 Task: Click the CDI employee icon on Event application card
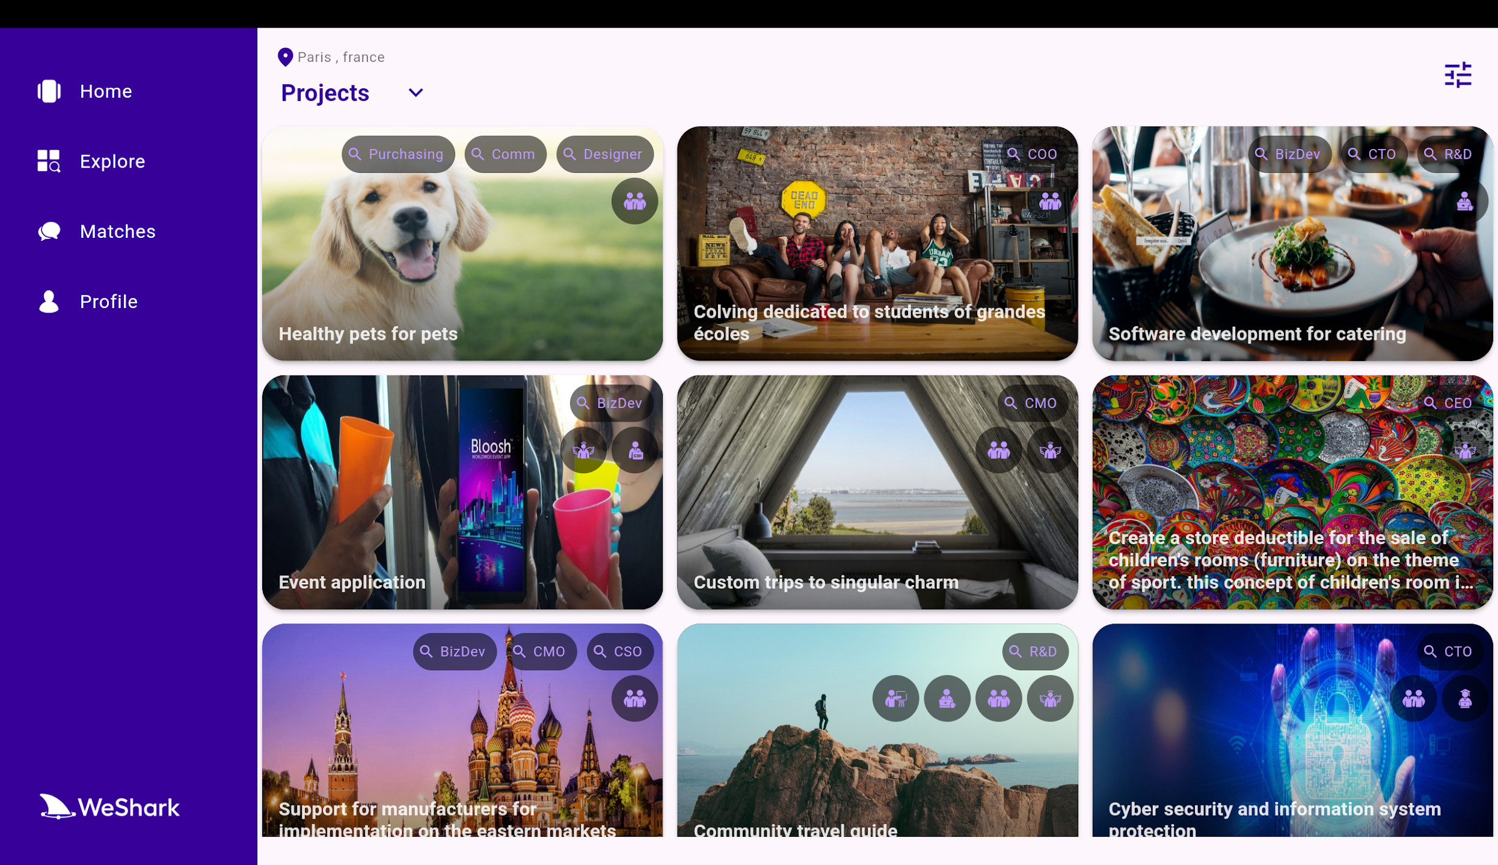[x=634, y=451]
